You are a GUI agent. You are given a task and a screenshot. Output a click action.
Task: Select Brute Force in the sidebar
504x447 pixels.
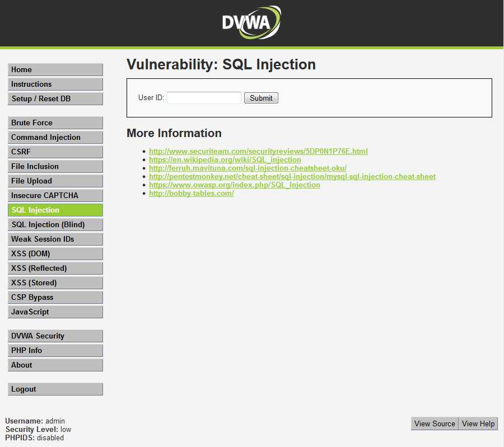(x=55, y=123)
